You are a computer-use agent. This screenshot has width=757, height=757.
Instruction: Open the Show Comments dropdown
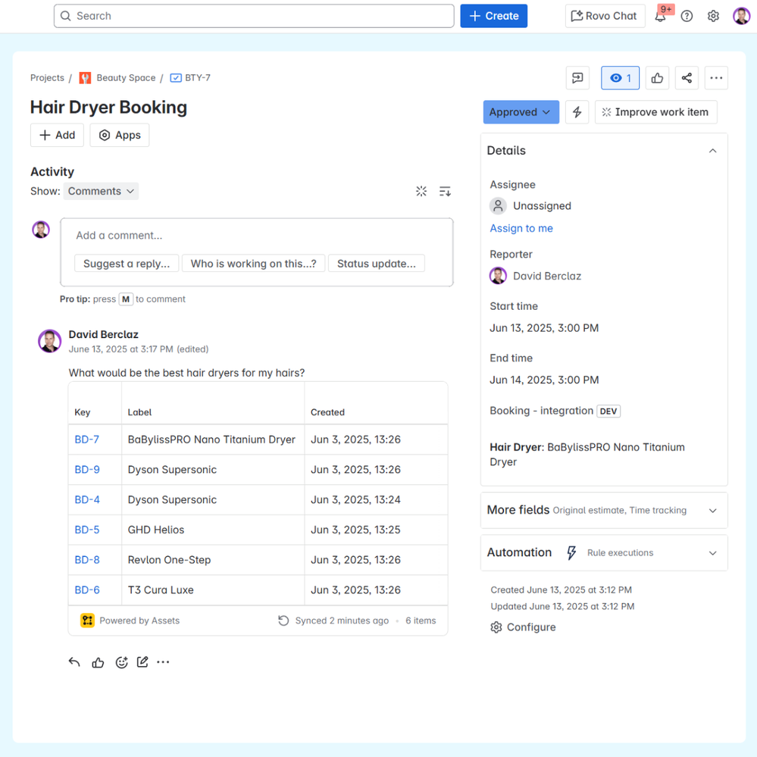[101, 191]
